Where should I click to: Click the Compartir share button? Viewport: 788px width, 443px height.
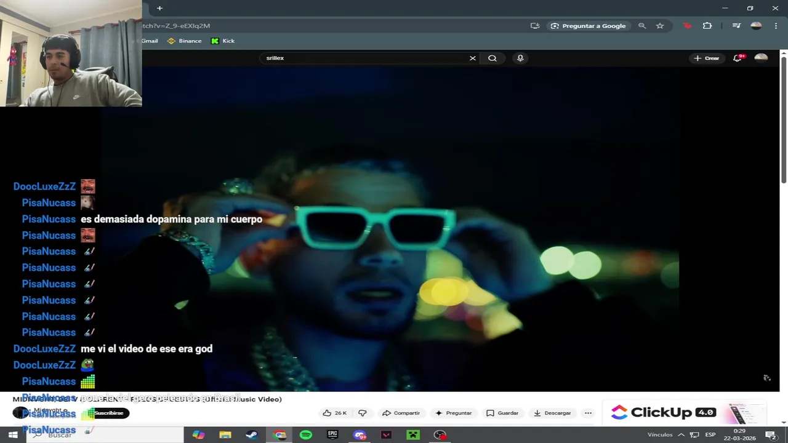click(x=401, y=413)
